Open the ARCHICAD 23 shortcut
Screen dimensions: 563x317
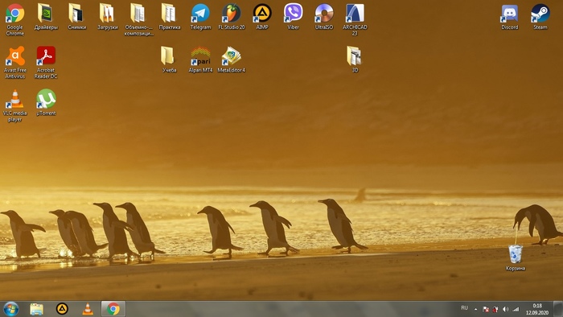point(355,20)
